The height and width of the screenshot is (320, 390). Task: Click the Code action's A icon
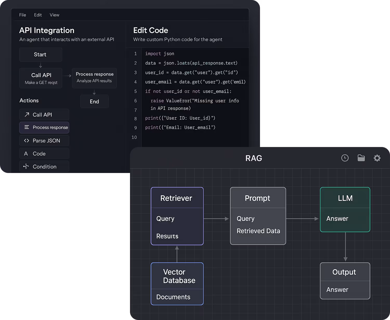pyautogui.click(x=26, y=154)
